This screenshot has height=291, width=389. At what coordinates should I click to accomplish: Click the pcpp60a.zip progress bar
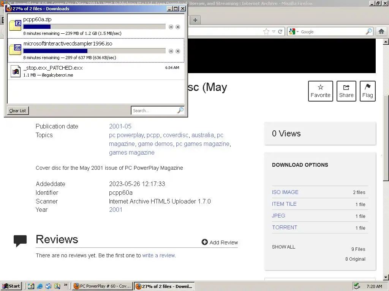(x=94, y=27)
